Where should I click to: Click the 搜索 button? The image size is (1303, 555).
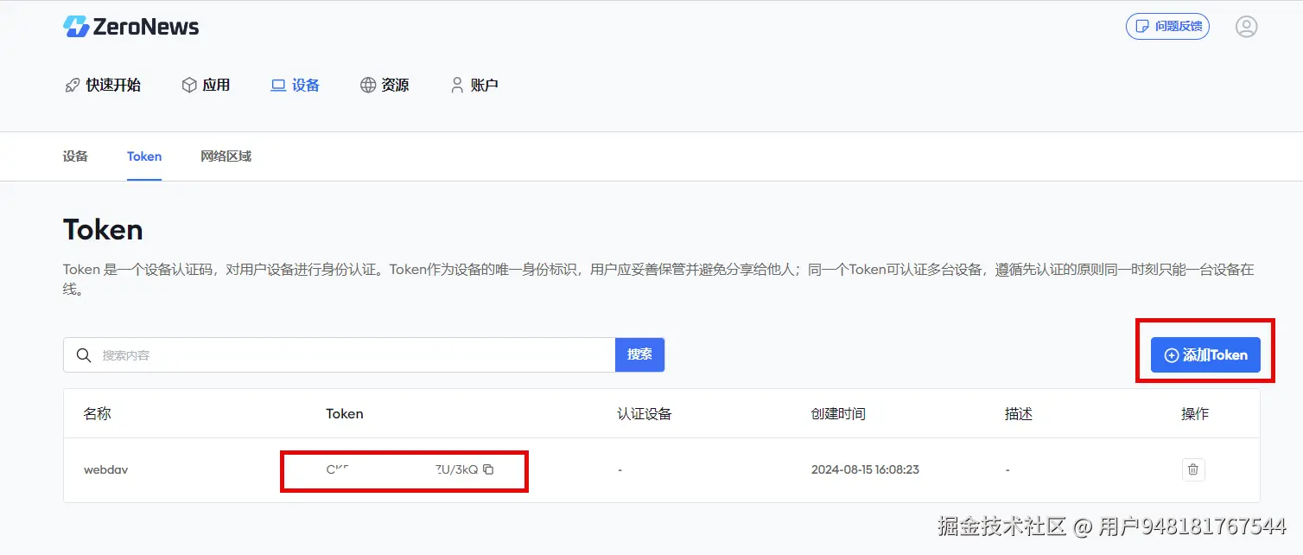(x=639, y=354)
